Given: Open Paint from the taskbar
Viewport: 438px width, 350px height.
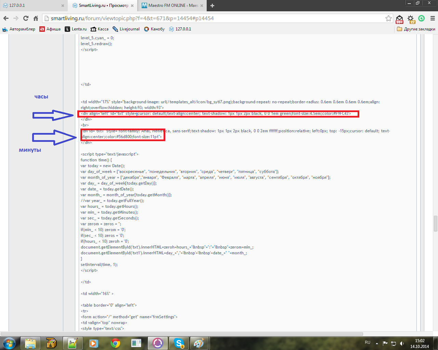Looking at the screenshot, I should pyautogui.click(x=199, y=343).
